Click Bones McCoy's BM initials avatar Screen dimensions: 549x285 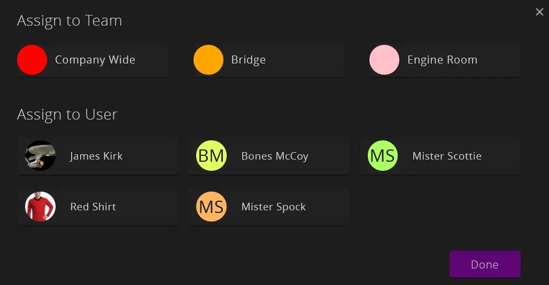pyautogui.click(x=212, y=156)
